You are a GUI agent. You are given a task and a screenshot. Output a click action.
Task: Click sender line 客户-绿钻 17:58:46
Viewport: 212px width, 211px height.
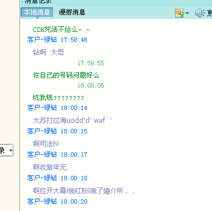point(57,40)
